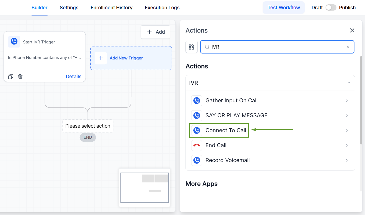Viewport: 365px width, 215px height.
Task: Toggle the Draft/Publish switch
Action: [x=331, y=8]
